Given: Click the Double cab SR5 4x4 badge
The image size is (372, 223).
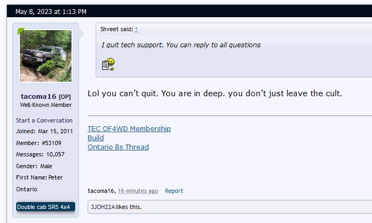Looking at the screenshot, I should pyautogui.click(x=46, y=207).
